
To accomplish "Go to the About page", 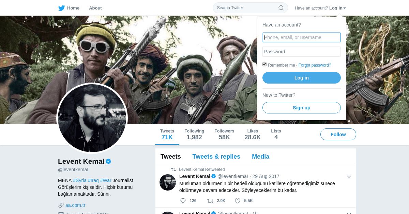I will click(x=95, y=8).
